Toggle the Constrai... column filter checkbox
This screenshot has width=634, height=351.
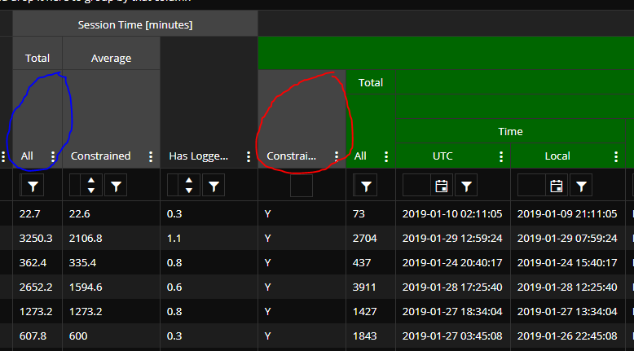[302, 186]
